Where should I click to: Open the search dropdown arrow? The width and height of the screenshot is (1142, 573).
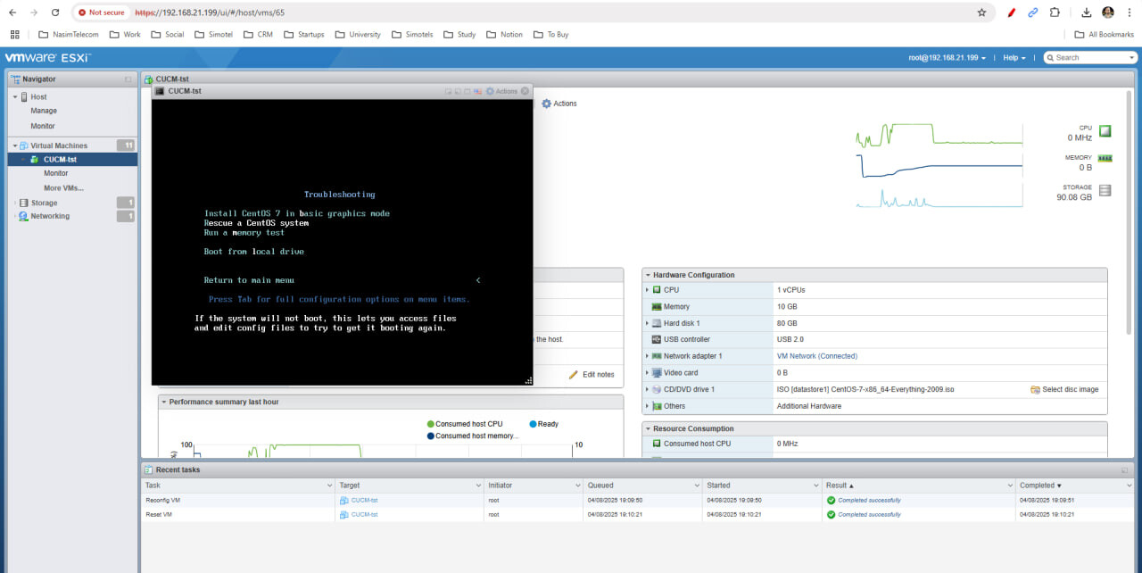click(x=1133, y=57)
